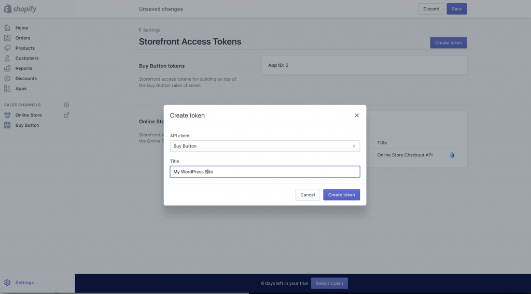This screenshot has width=531, height=294.
Task: Open Reports in sidebar
Action: point(24,68)
